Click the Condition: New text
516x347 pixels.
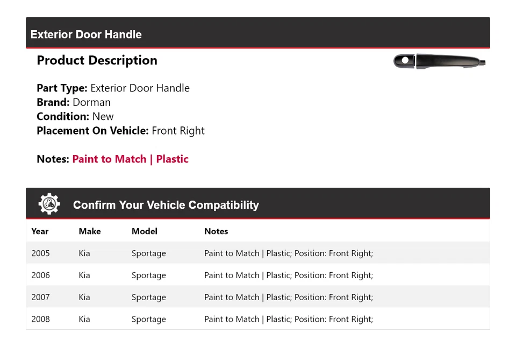(75, 116)
